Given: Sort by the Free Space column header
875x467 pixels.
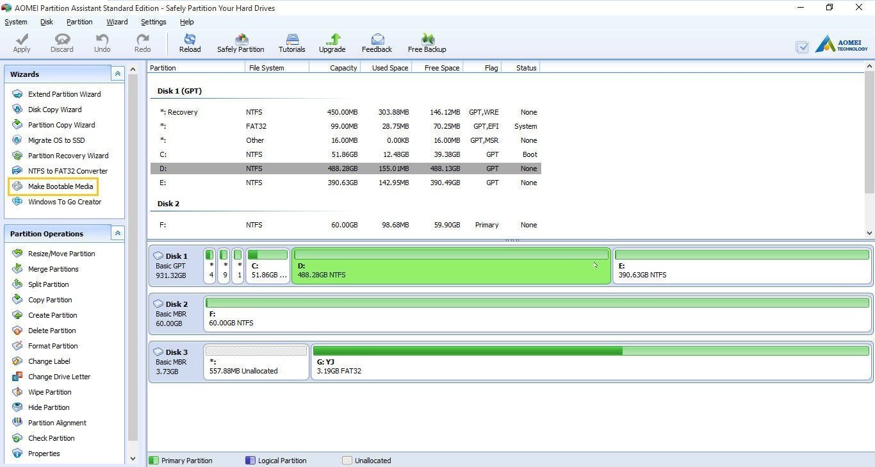Looking at the screenshot, I should pyautogui.click(x=437, y=67).
